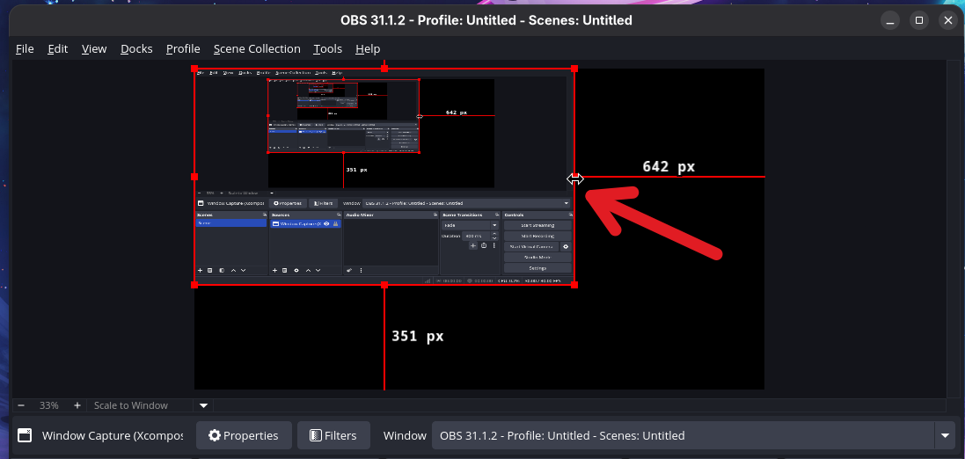Image resolution: width=965 pixels, height=459 pixels.
Task: Expand the preview scaling dropdown arrow
Action: (203, 405)
